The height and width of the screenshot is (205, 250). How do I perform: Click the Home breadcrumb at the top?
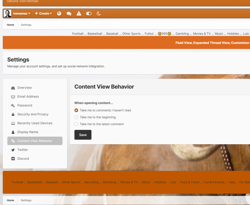(x=10, y=25)
